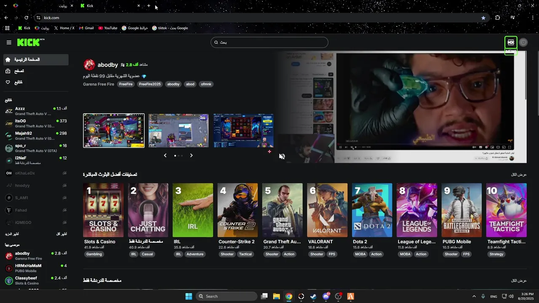Click the Strategy tag under Teamfight Tactics
The height and width of the screenshot is (303, 539).
[x=496, y=254]
